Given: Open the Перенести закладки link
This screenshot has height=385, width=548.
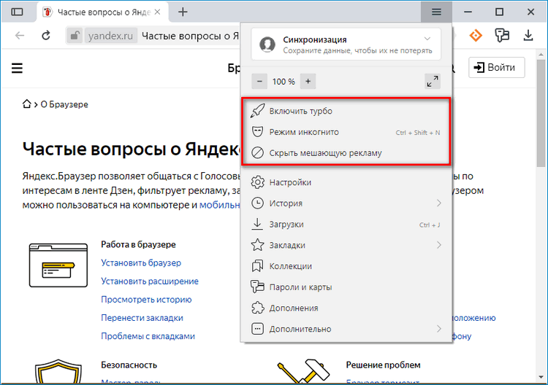Looking at the screenshot, I should (x=142, y=318).
